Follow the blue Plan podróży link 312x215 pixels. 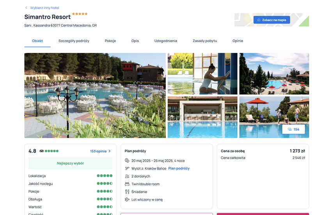[179, 168]
